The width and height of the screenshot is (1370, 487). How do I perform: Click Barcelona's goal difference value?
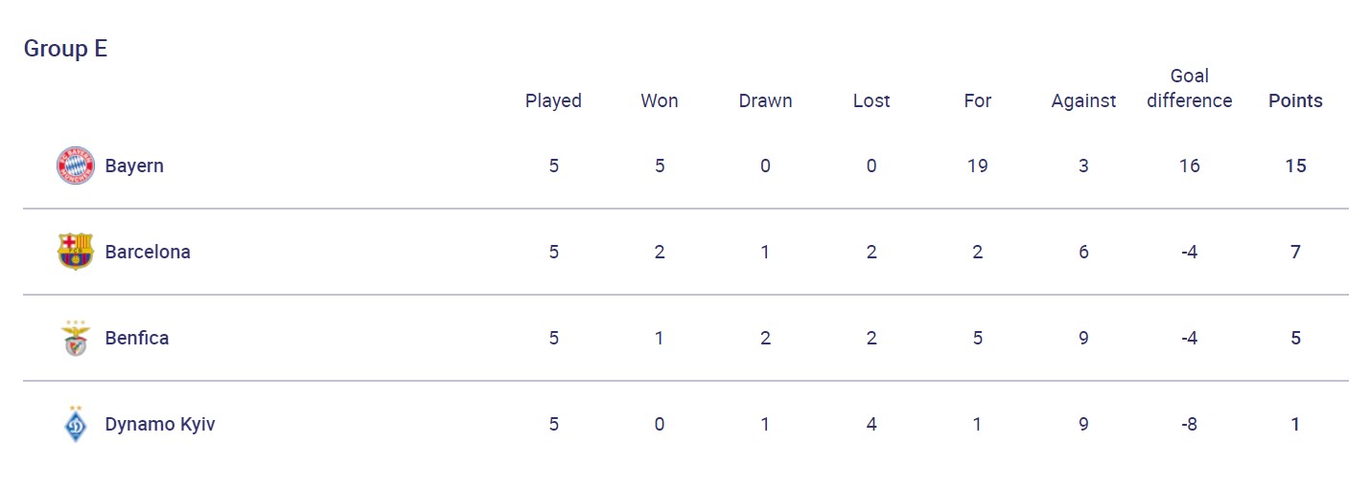[x=1189, y=252]
